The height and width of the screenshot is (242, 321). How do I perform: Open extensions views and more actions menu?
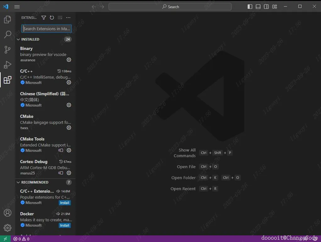pos(68,18)
